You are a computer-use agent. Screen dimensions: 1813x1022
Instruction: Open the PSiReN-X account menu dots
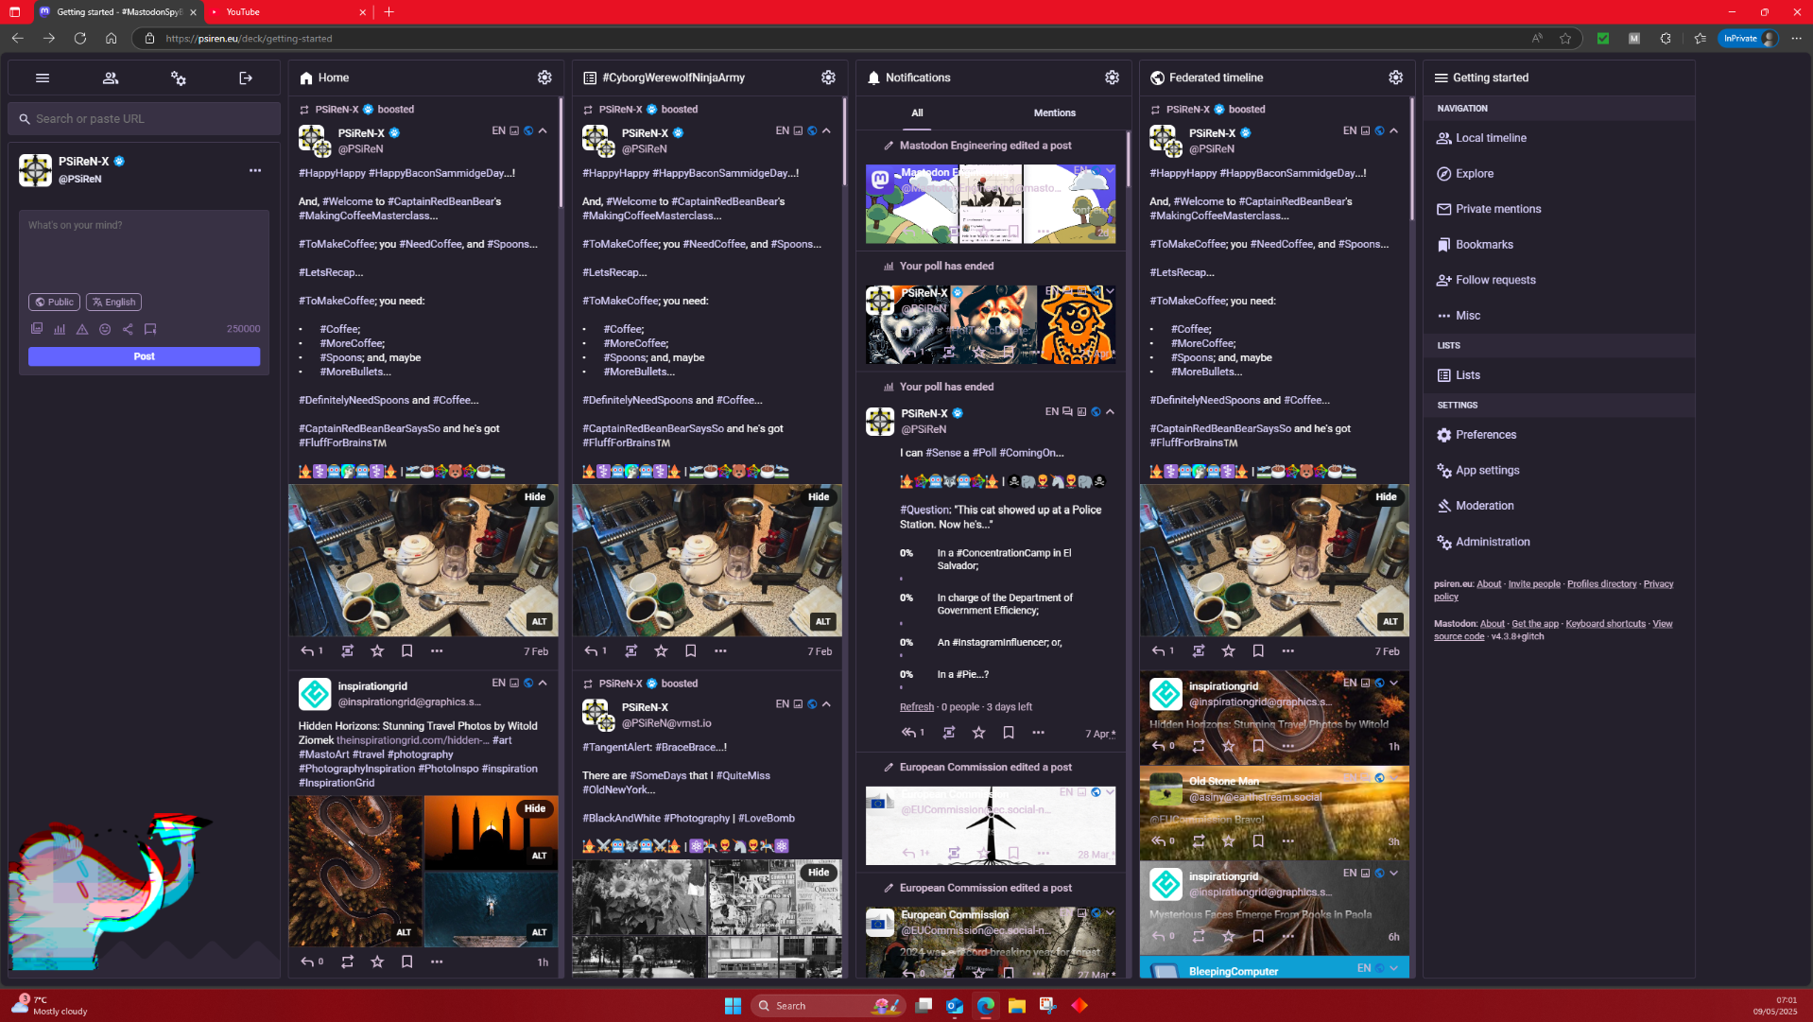coord(255,171)
